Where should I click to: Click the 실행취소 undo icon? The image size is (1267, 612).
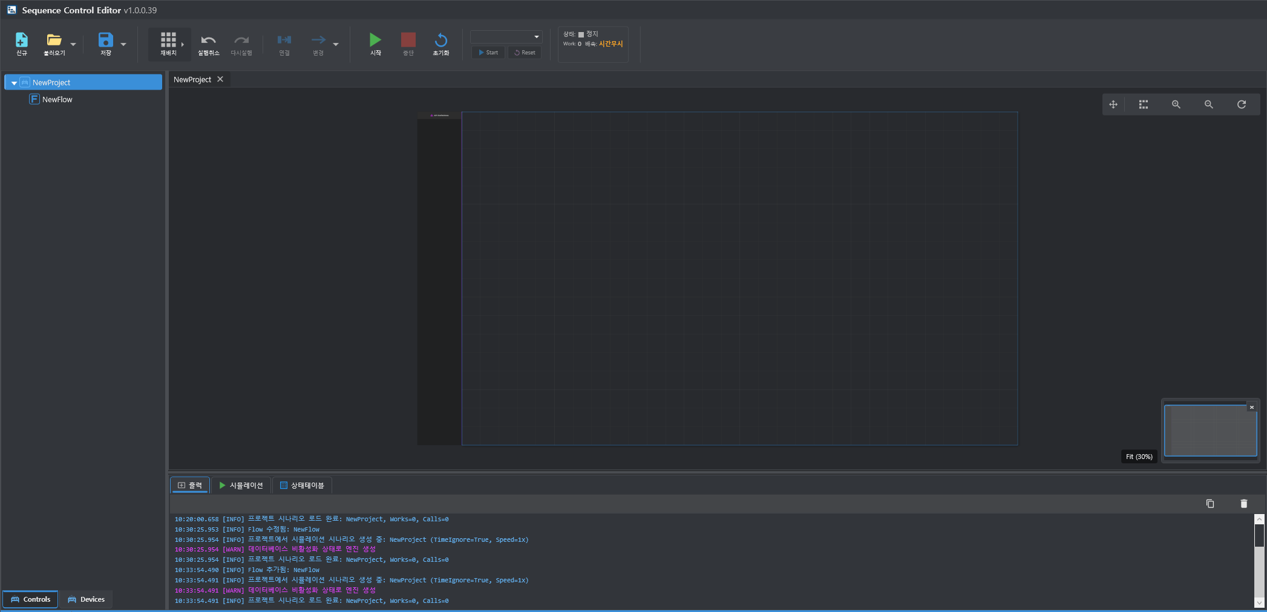pyautogui.click(x=208, y=41)
